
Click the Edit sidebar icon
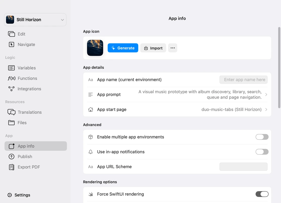pos(12,34)
